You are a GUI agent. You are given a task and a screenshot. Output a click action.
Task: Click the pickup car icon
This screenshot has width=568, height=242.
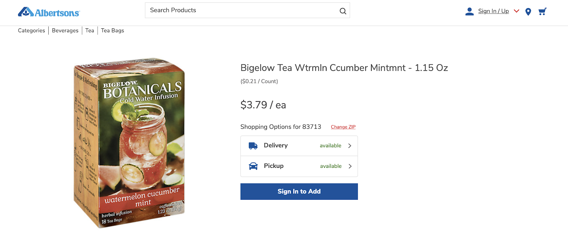(x=253, y=166)
